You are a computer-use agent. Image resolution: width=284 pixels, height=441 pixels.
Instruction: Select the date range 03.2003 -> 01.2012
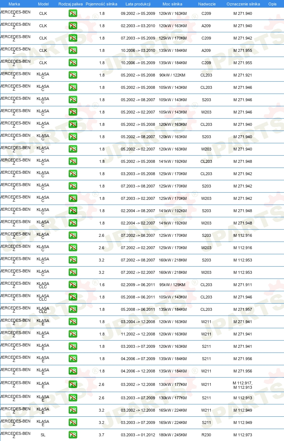[x=138, y=435]
